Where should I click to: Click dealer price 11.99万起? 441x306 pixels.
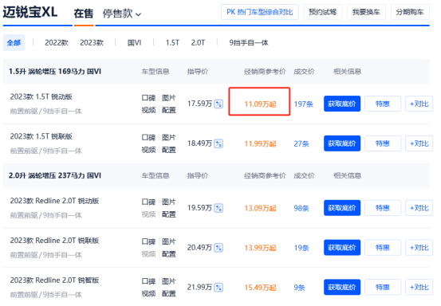[x=260, y=144]
